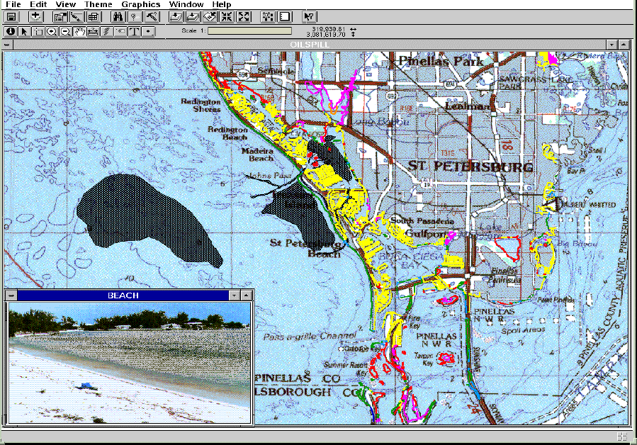This screenshot has width=637, height=445.
Task: Click the inward-arrows Zoom In button
Action: pyautogui.click(x=227, y=17)
